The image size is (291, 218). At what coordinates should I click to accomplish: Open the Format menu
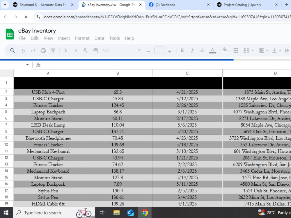(82, 38)
